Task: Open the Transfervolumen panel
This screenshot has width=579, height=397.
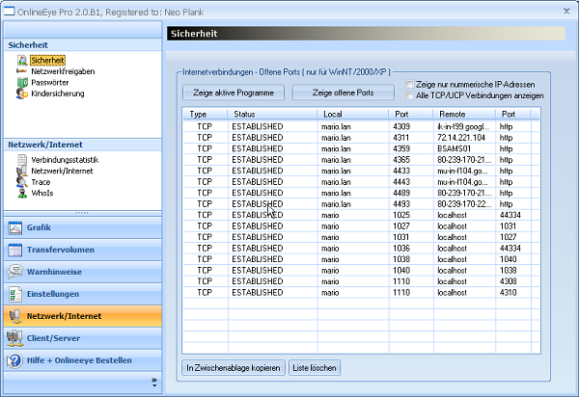Action: click(83, 250)
